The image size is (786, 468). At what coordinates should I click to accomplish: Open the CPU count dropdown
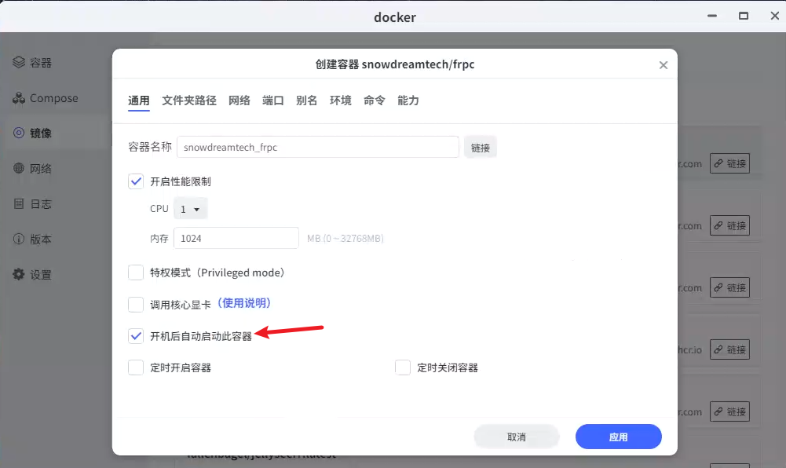190,208
